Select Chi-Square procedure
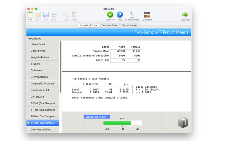Screen dimensions: 225x141 click(43, 97)
